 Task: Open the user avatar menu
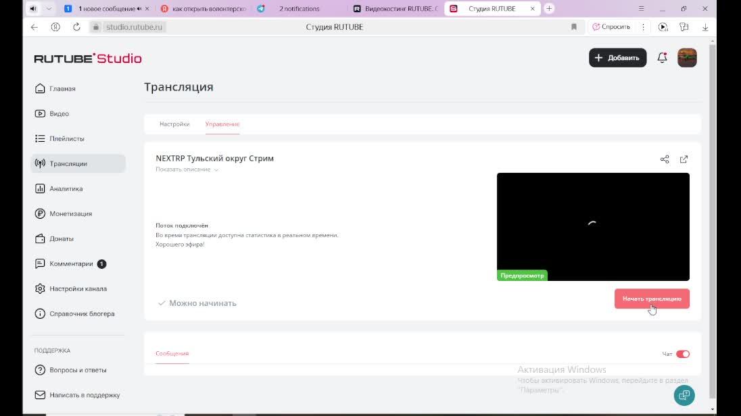coord(687,57)
